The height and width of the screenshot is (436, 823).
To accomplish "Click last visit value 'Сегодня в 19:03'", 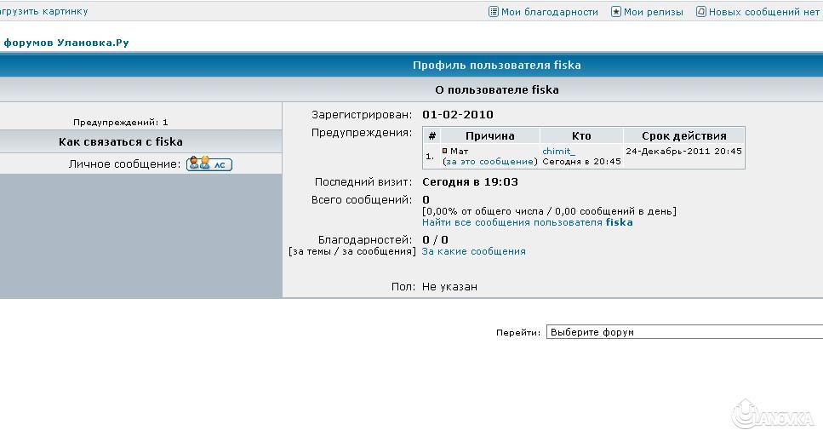I will [470, 182].
